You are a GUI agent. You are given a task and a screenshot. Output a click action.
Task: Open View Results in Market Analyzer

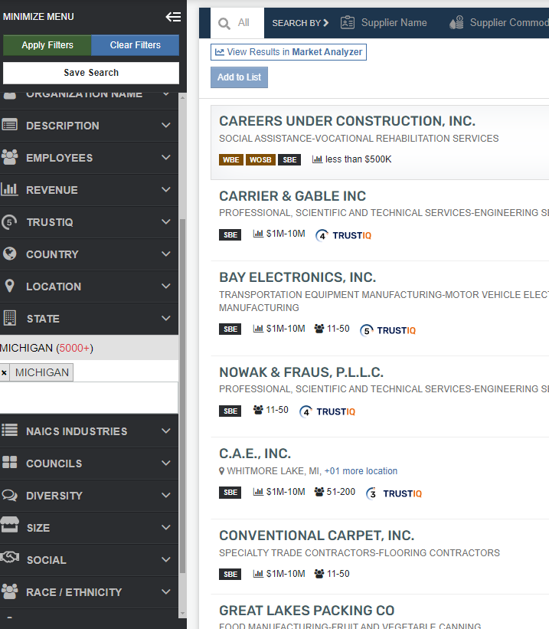pos(289,52)
